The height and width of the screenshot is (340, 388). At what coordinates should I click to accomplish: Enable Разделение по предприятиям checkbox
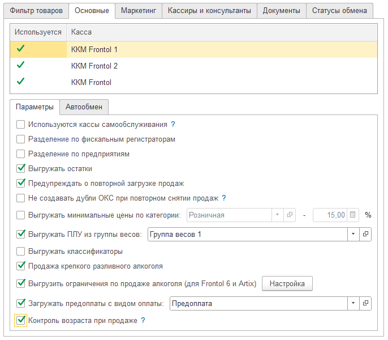click(x=21, y=154)
